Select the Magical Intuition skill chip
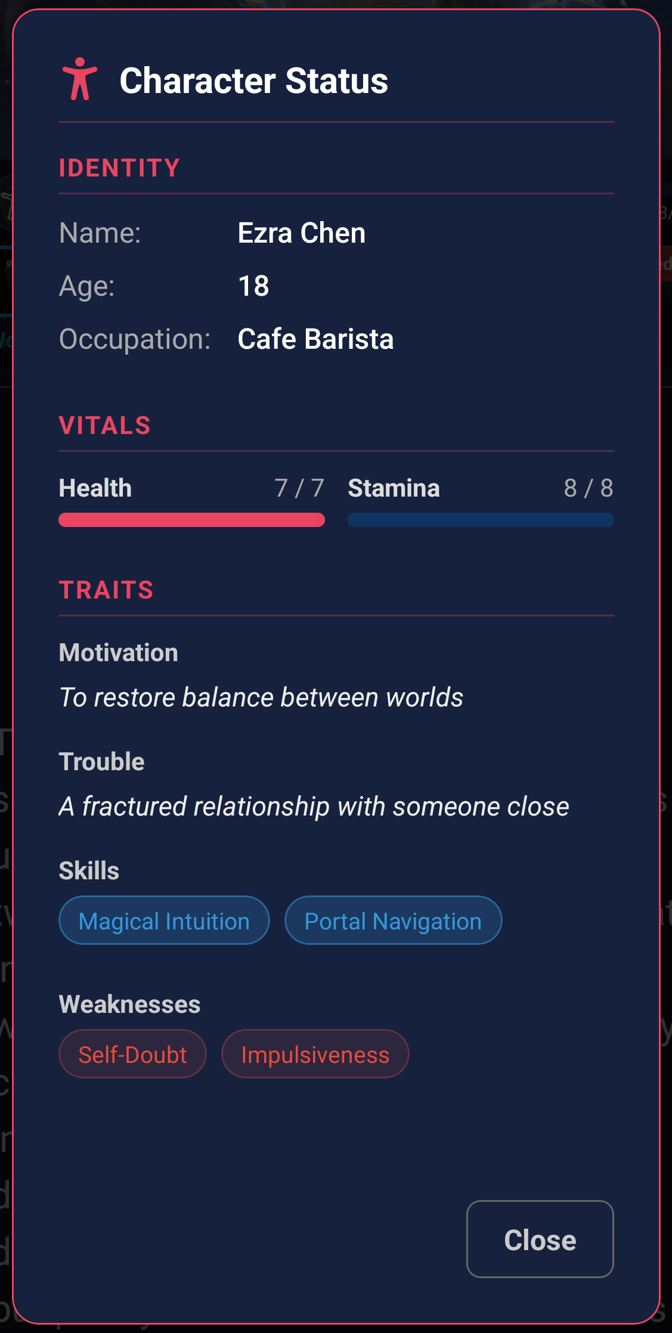Viewport: 672px width, 1333px height. click(163, 920)
